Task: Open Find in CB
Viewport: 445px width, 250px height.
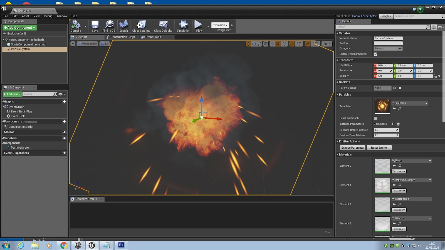Action: tap(109, 26)
